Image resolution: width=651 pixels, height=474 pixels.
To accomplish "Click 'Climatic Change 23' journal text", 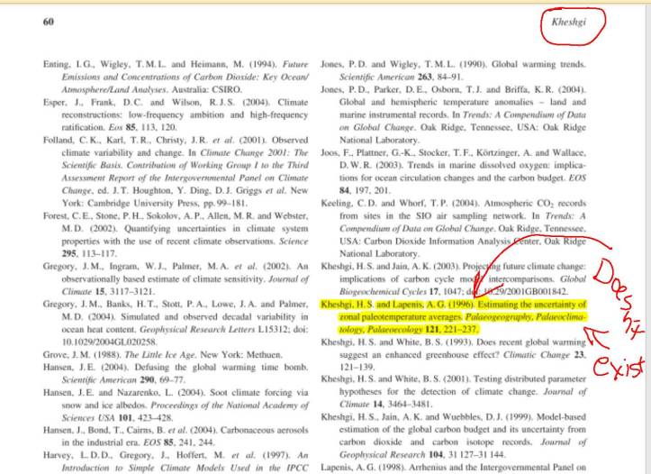I will 543,355.
